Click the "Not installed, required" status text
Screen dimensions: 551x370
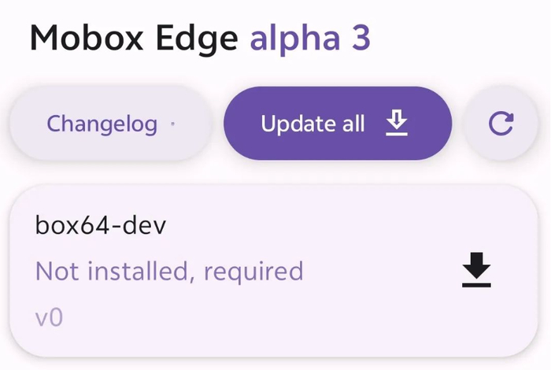click(x=169, y=271)
